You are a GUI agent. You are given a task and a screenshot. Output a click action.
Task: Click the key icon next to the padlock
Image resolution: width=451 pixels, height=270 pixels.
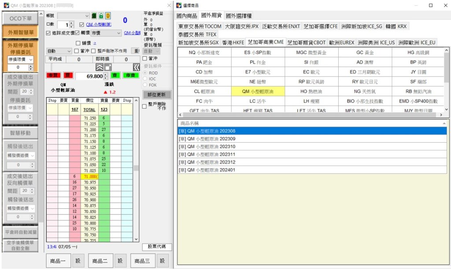[x=93, y=16]
